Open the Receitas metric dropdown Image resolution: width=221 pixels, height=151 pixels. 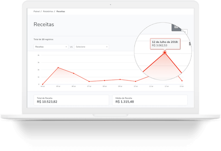point(51,47)
